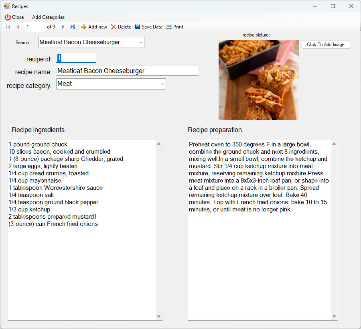Save Data using the floppy disk icon
This screenshot has height=329, width=361.
tap(138, 27)
